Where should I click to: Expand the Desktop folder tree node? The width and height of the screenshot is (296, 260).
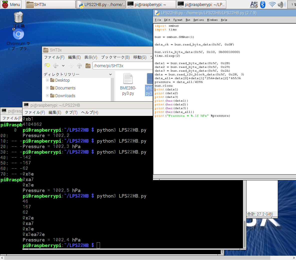point(47,80)
